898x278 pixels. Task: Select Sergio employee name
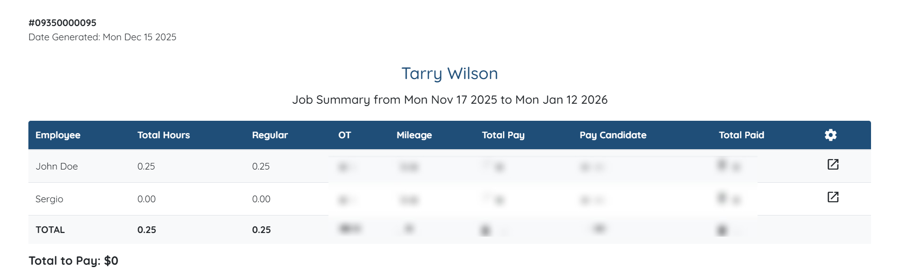point(49,199)
